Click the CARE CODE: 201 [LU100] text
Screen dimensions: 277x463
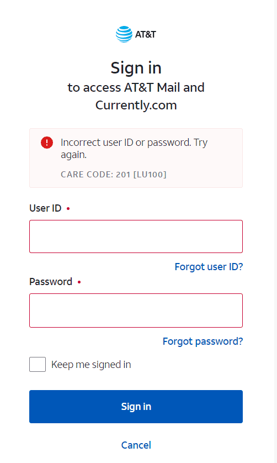click(114, 175)
